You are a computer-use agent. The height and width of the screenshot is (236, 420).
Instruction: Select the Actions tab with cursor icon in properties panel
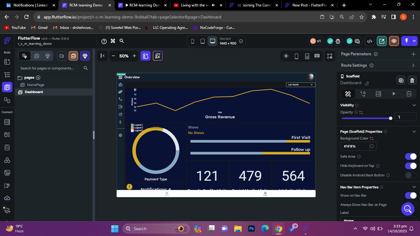point(363,94)
